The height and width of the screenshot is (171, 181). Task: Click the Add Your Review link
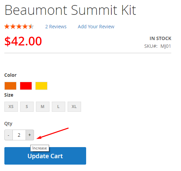[96, 27]
